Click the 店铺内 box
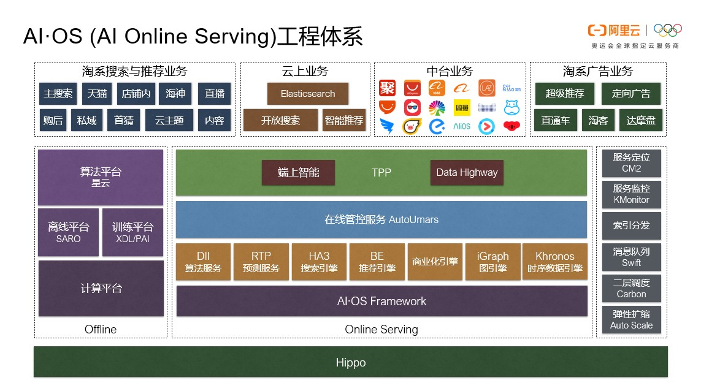The height and width of the screenshot is (391, 701). (x=136, y=94)
